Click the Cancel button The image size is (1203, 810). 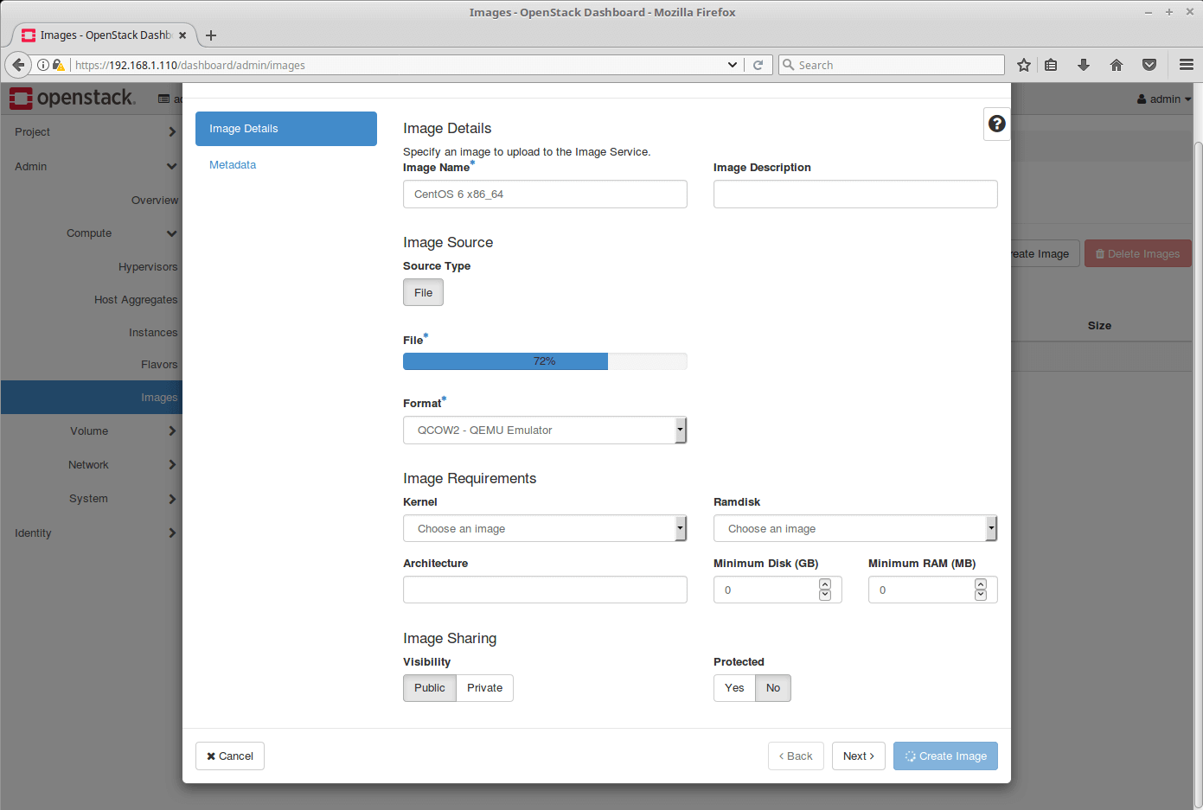230,756
